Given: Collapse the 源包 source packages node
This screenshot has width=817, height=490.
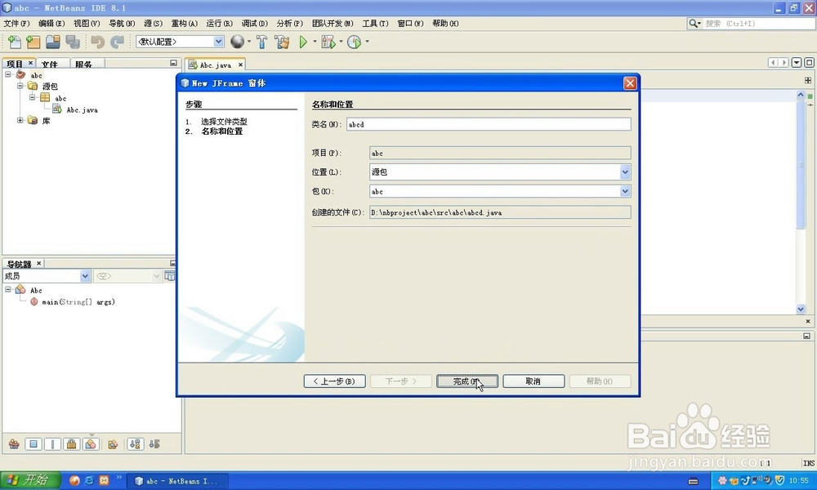Looking at the screenshot, I should pyautogui.click(x=20, y=86).
